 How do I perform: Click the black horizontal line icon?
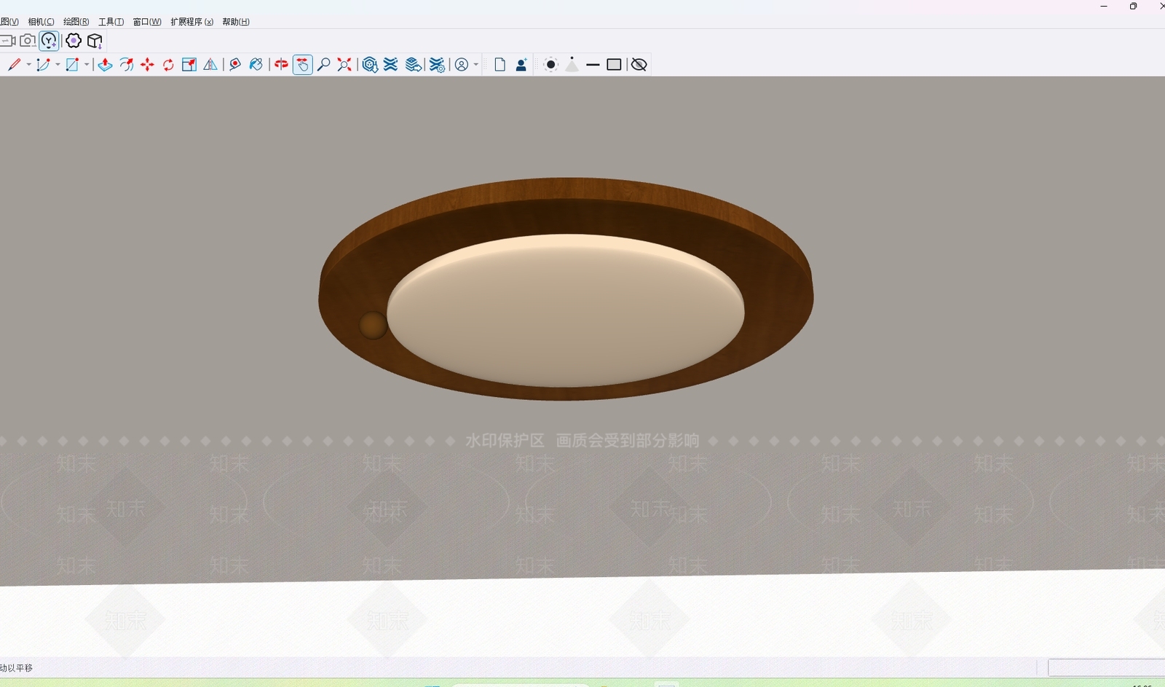click(x=593, y=65)
